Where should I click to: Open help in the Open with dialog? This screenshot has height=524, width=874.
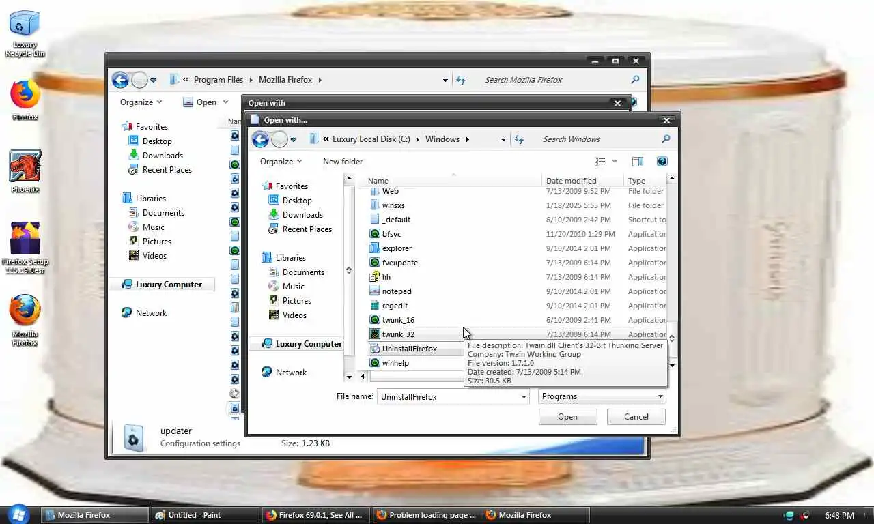point(662,162)
